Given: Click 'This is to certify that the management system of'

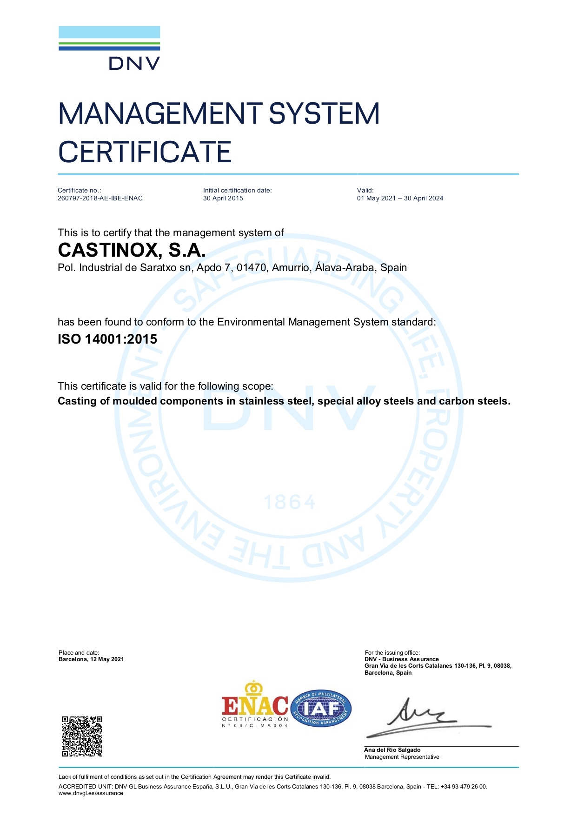Looking at the screenshot, I should tap(171, 232).
